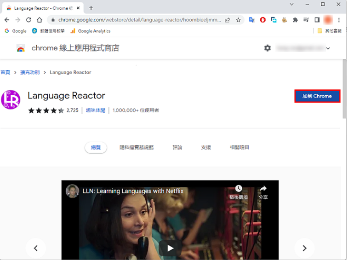348x261 pixels.
Task: Click the video channel avatar
Action: (72, 191)
